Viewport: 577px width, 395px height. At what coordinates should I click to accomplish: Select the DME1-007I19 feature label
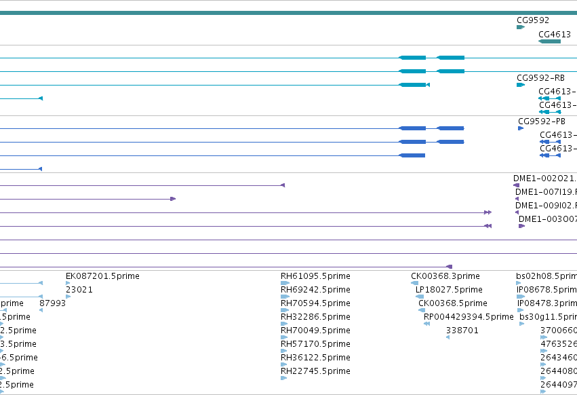546,191
